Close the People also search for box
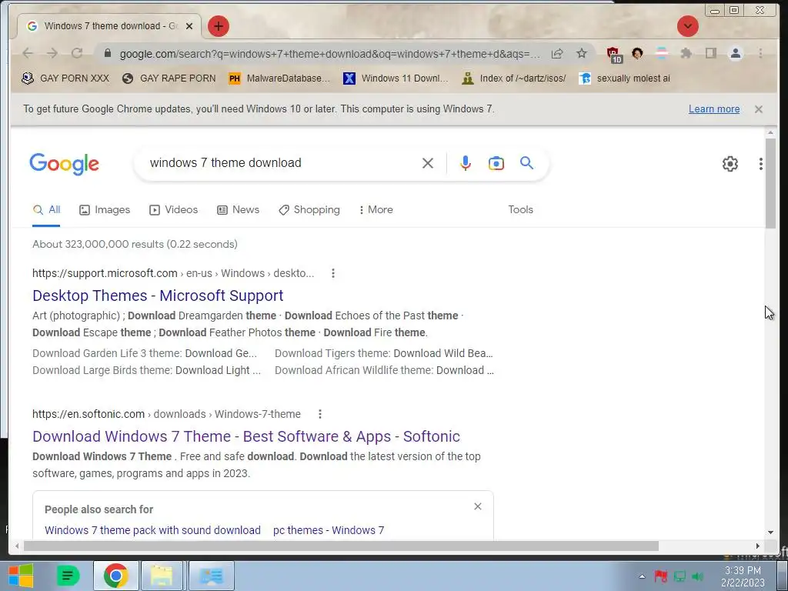 [477, 506]
